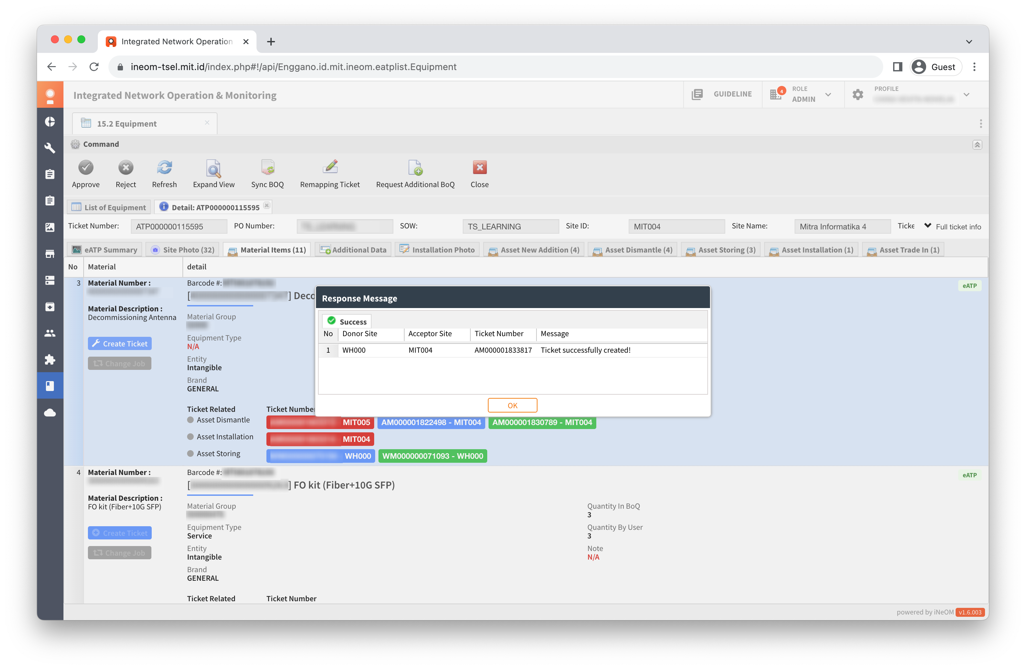Click OK in Response Message dialog

pos(512,406)
